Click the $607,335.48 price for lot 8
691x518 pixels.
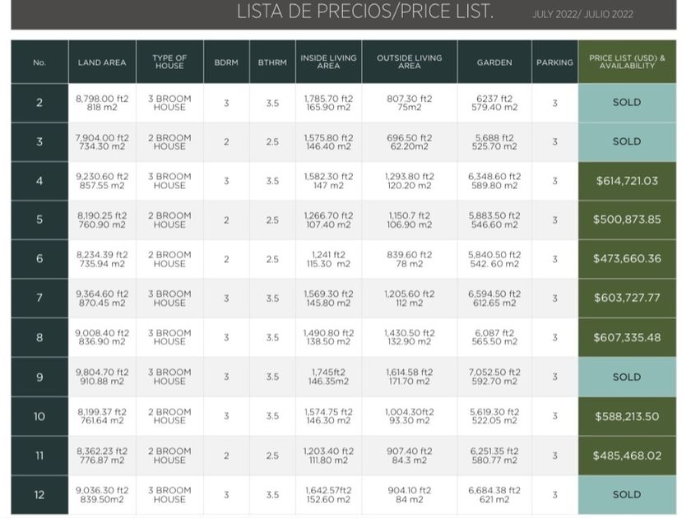click(x=627, y=338)
